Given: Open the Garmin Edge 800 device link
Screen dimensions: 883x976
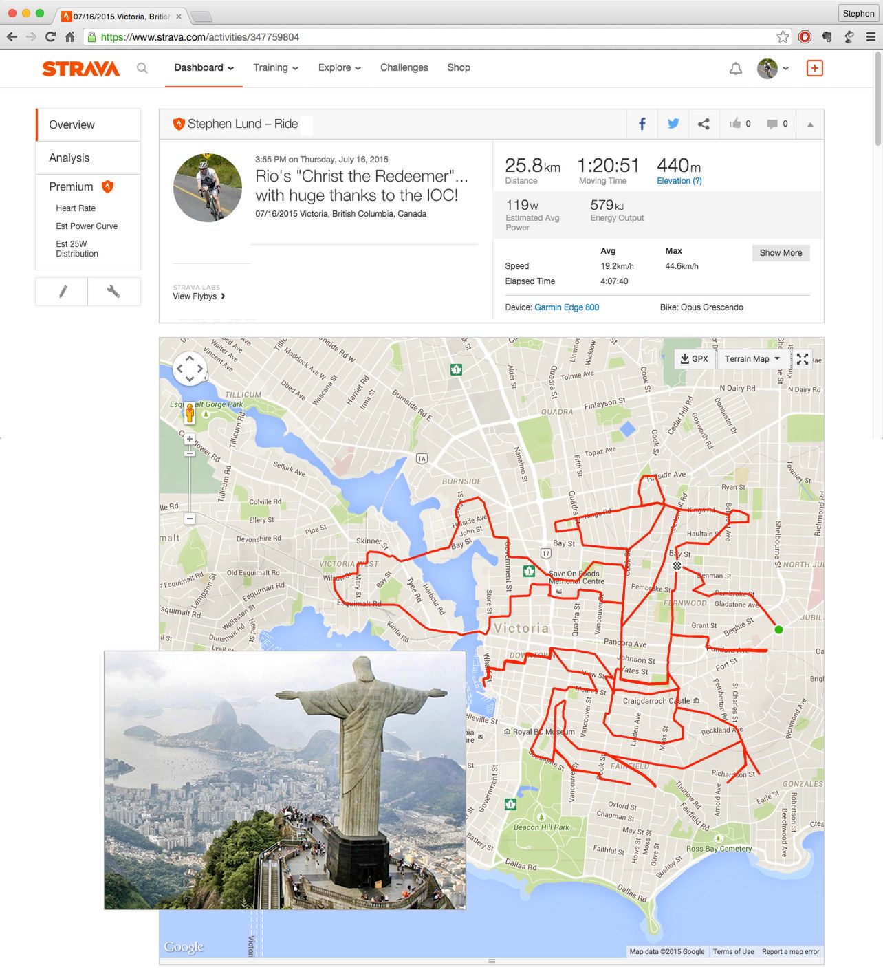Looking at the screenshot, I should pyautogui.click(x=567, y=307).
